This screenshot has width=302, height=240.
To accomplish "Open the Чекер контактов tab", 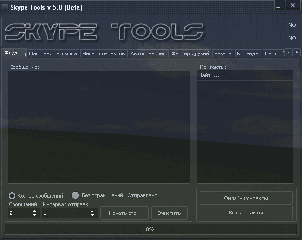I will point(104,53).
